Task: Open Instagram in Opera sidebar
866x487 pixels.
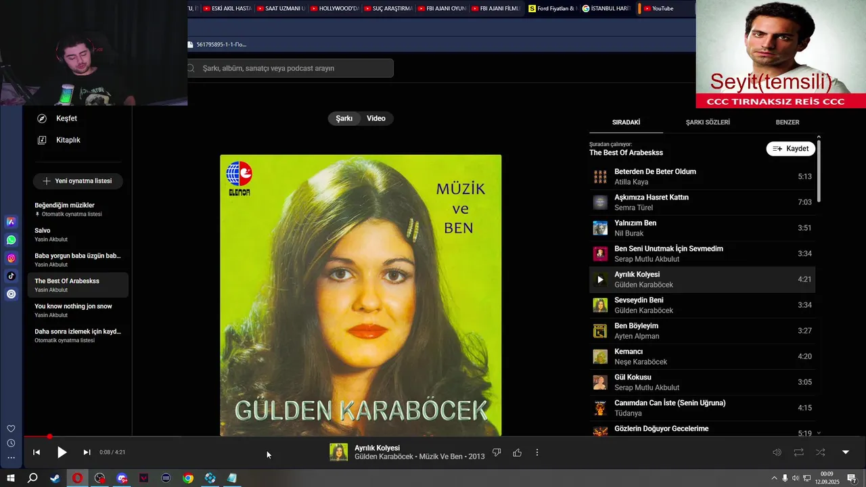Action: coord(11,258)
